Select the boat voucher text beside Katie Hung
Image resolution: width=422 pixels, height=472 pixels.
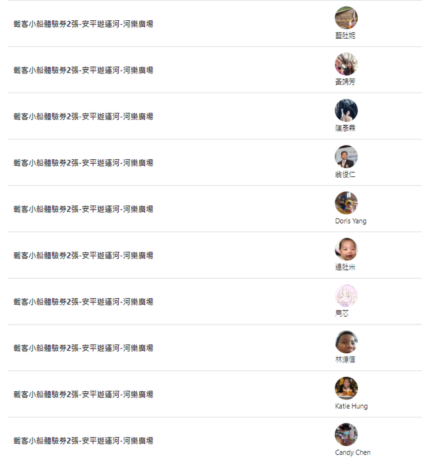click(x=83, y=395)
